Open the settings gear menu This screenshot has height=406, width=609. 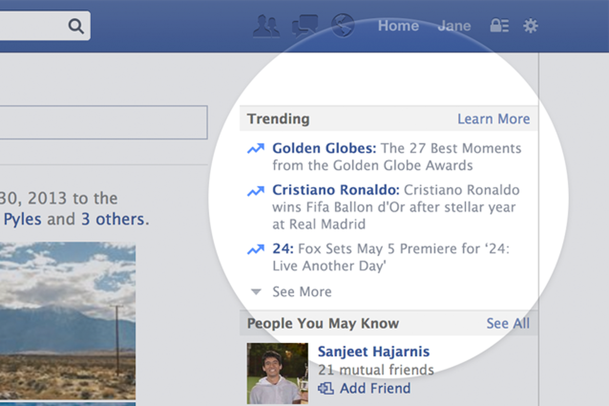click(531, 25)
